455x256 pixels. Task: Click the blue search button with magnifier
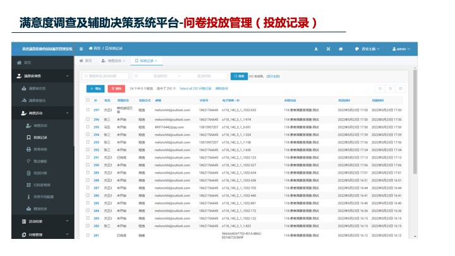239,76
